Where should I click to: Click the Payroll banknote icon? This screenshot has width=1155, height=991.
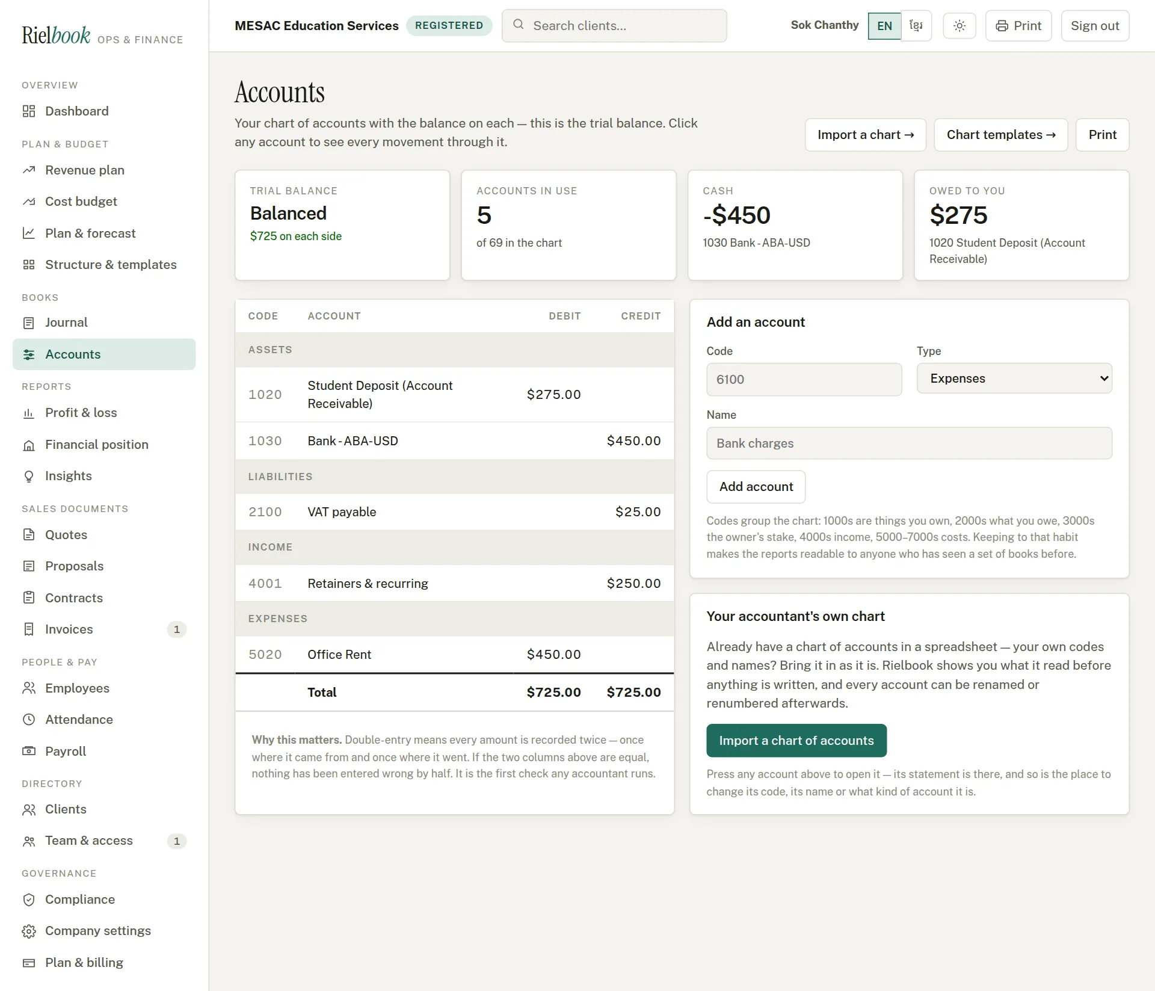click(29, 752)
